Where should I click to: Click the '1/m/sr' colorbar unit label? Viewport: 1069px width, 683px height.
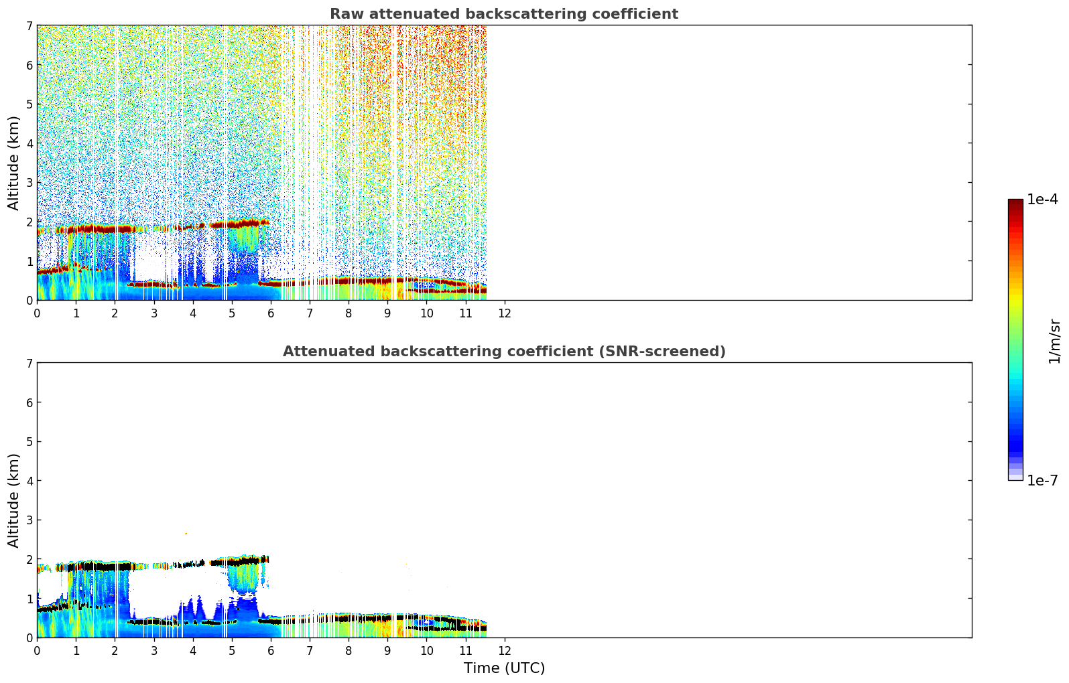[x=1054, y=340]
